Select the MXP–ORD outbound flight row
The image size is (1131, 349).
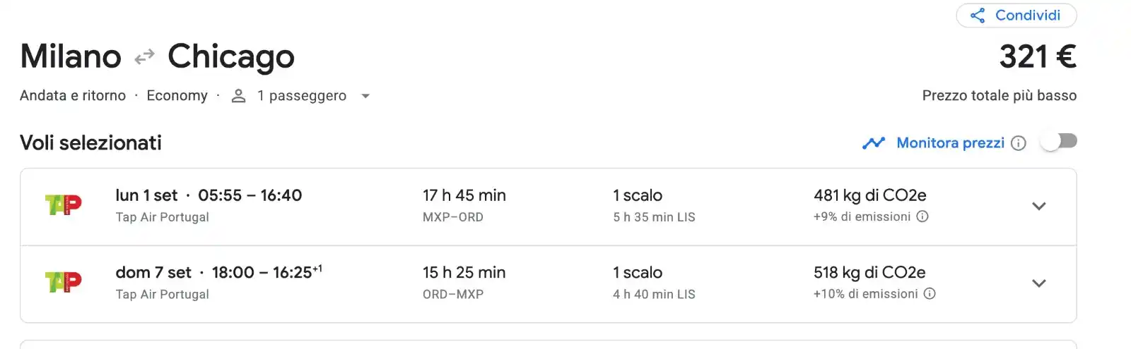coord(452,207)
